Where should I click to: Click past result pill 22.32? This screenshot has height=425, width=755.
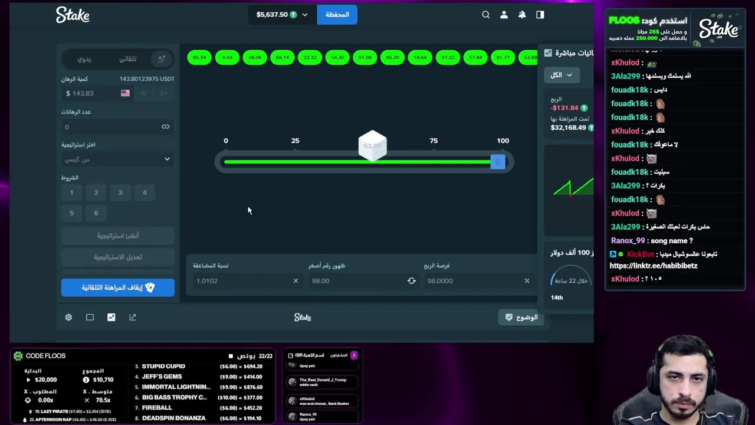(310, 57)
